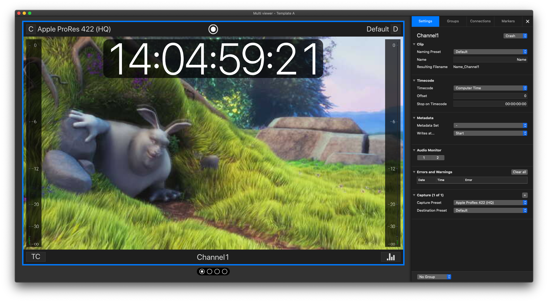
Task: Click the Name_Channel1 resulting filename text
Action: pos(466,67)
